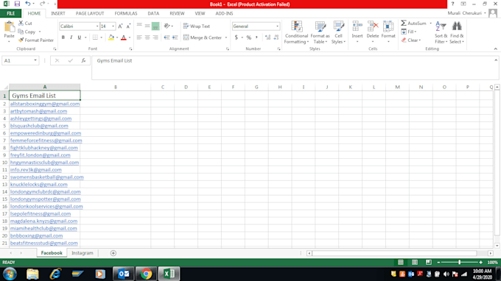Screen dimensions: 501x281
Task: Click Undo arrow in title bar
Action: 28,4
